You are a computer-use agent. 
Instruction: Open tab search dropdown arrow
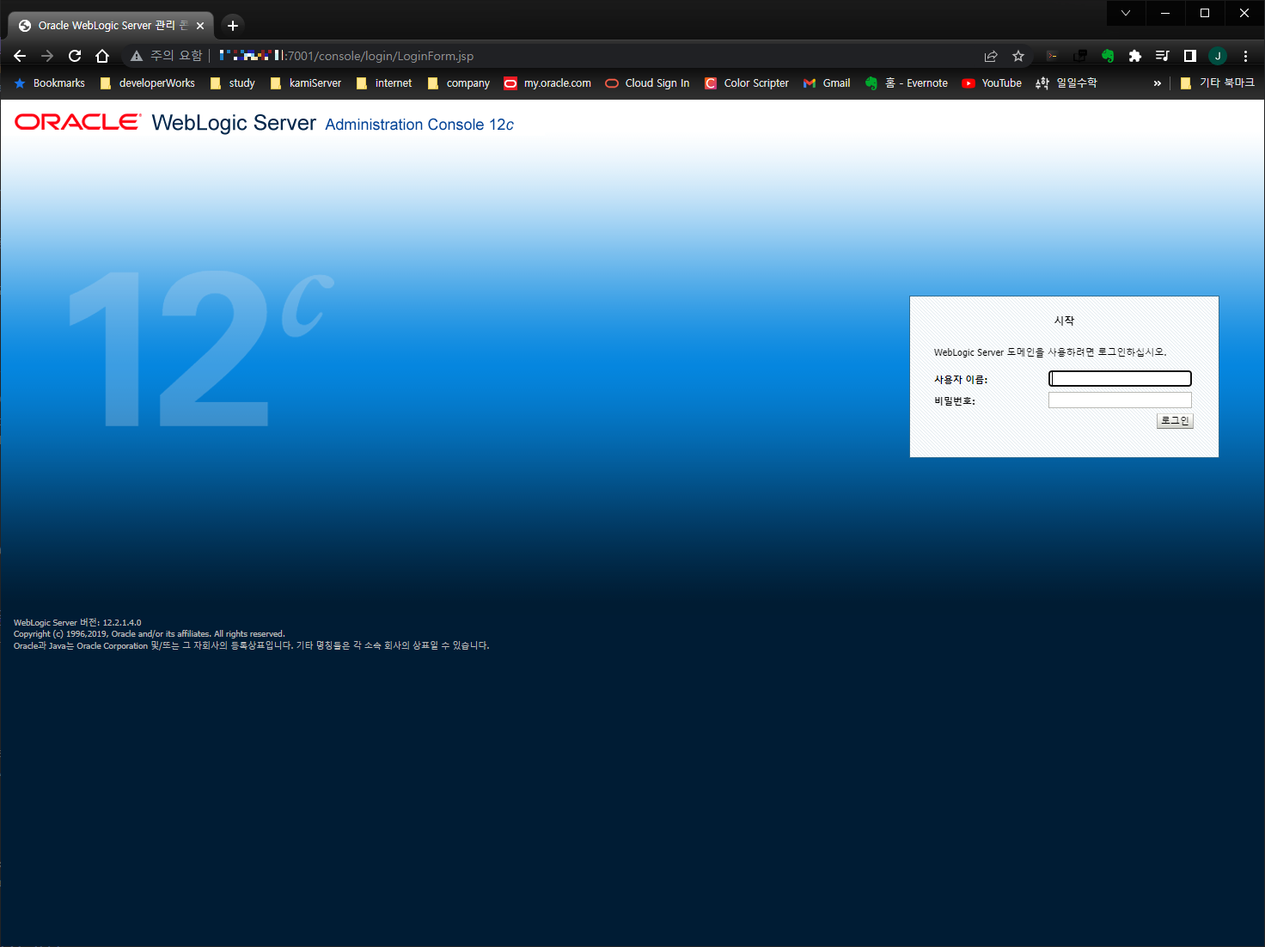[x=1126, y=13]
